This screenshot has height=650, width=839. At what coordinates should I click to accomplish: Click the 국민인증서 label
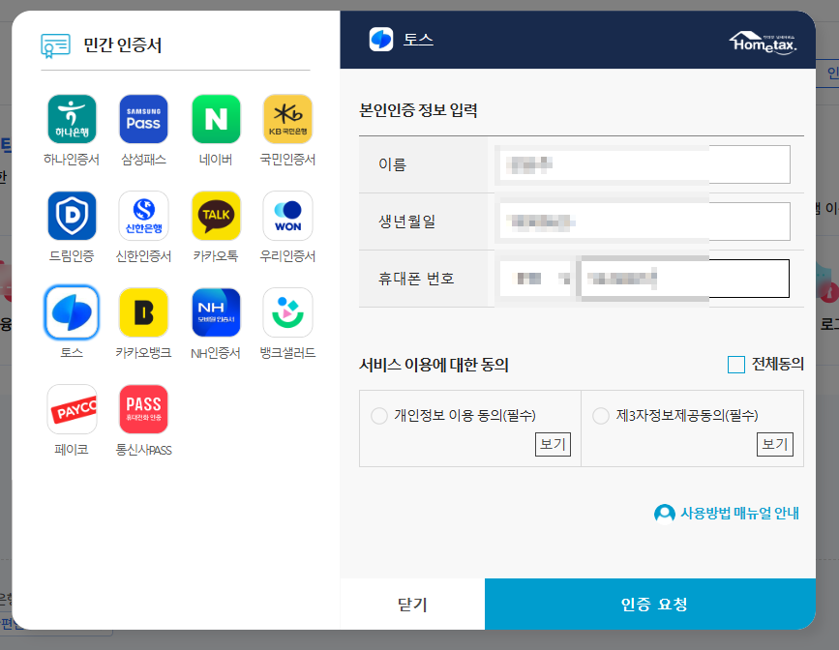pyautogui.click(x=287, y=160)
